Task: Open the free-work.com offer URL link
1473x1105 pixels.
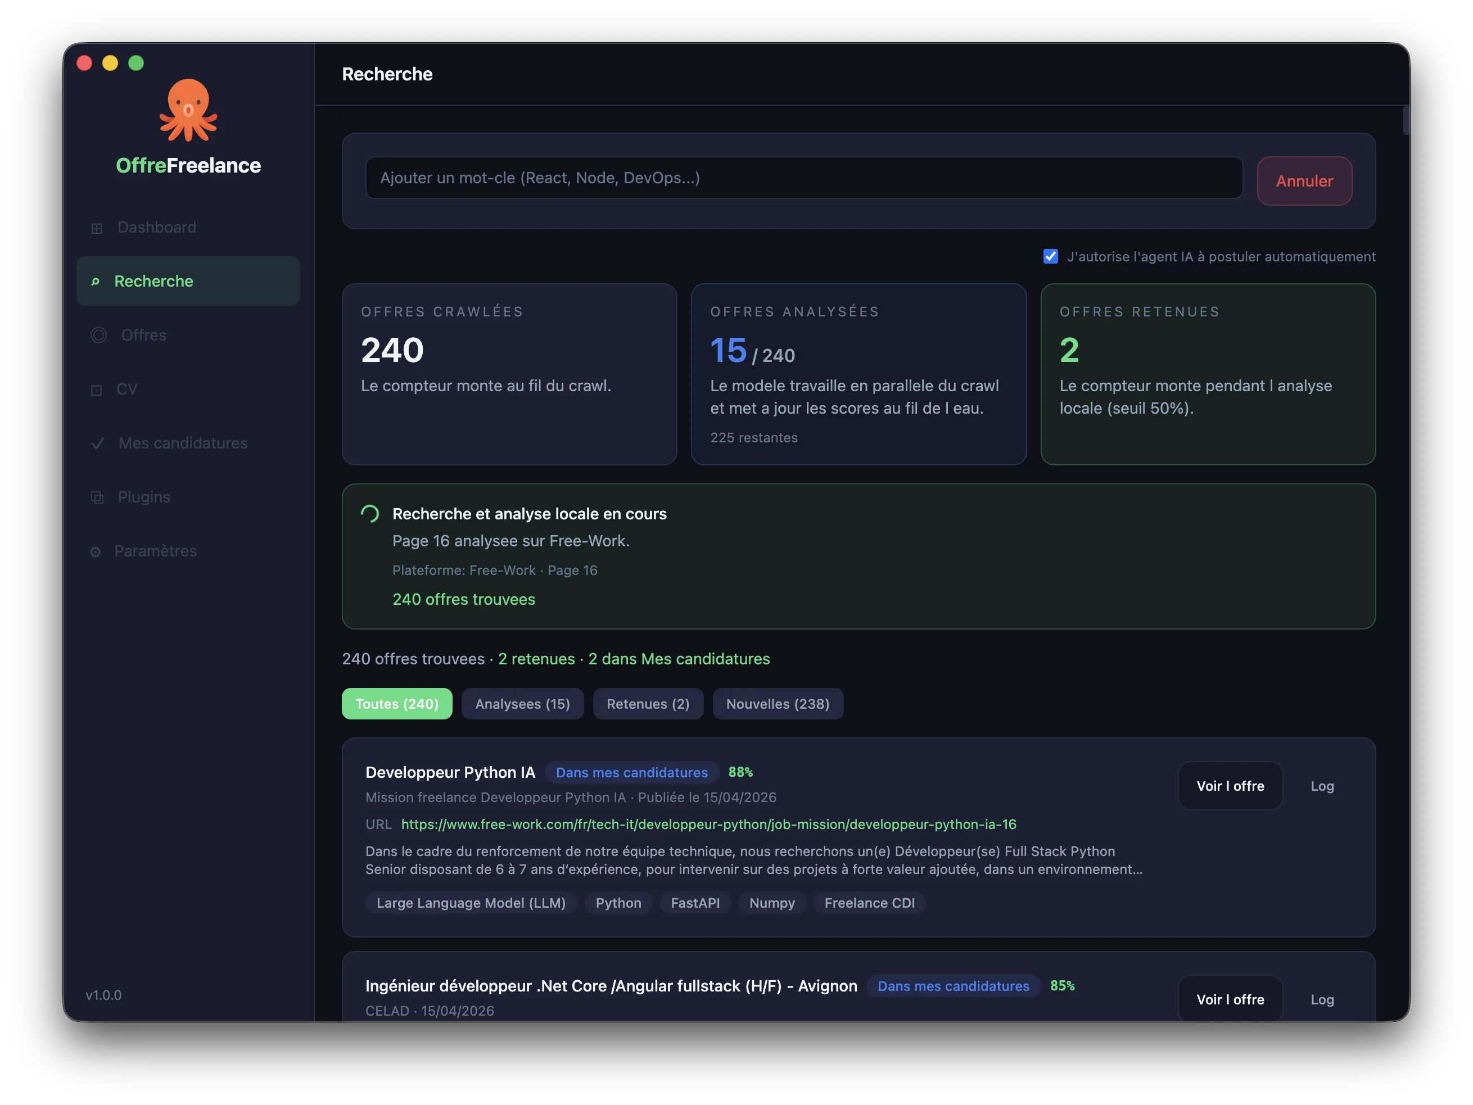Action: 708,824
